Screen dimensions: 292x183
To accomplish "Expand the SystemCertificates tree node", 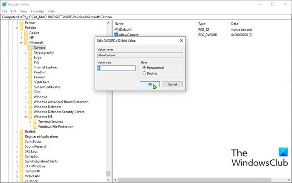I will pos(26,87).
